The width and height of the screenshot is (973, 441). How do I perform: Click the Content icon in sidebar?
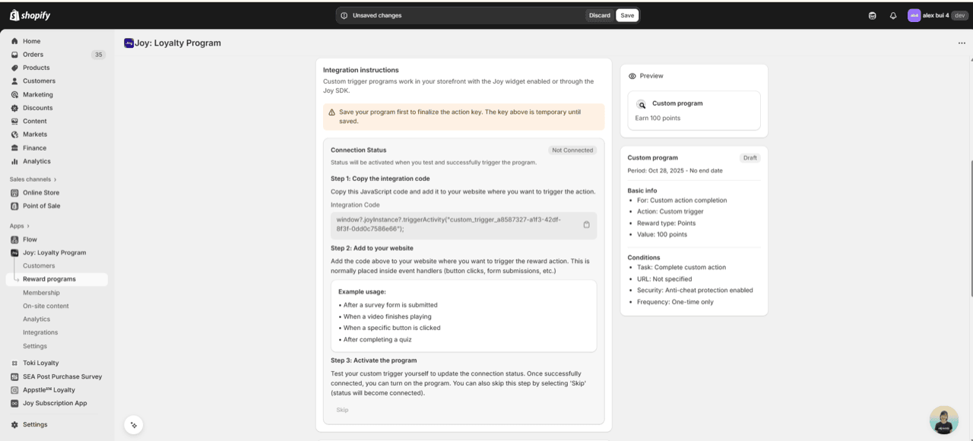(x=14, y=121)
